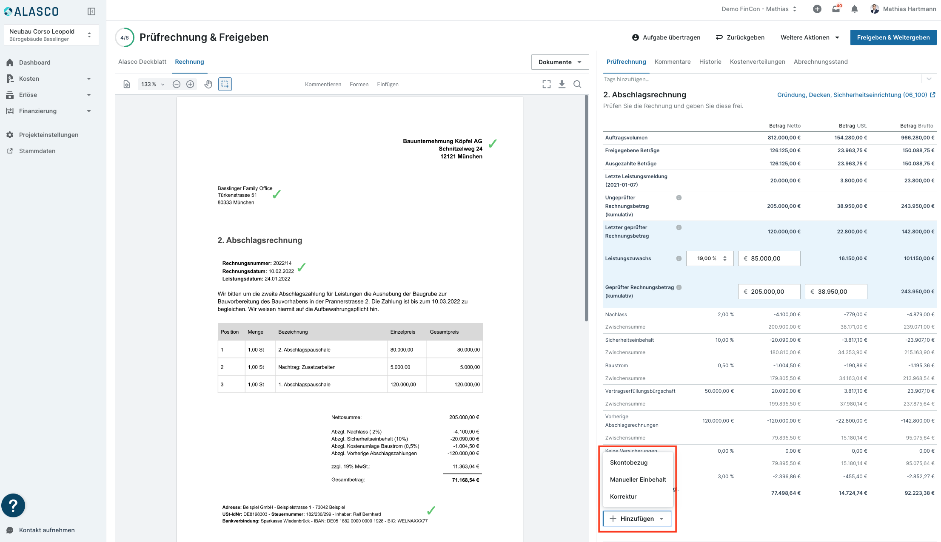Zoom out with the minus icon
Screen dimensions: 941x542
pos(177,84)
